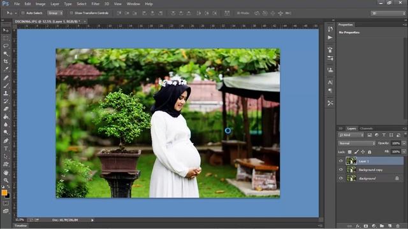Open the Opacity slider arrow

[404, 143]
